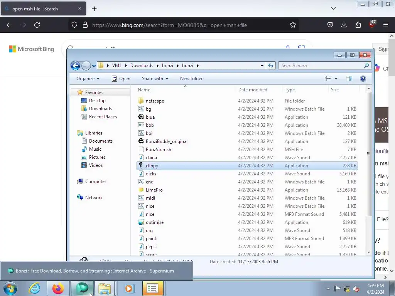Open Explorer recent locations dropdown arrow
The height and width of the screenshot is (296, 395).
coord(94,66)
